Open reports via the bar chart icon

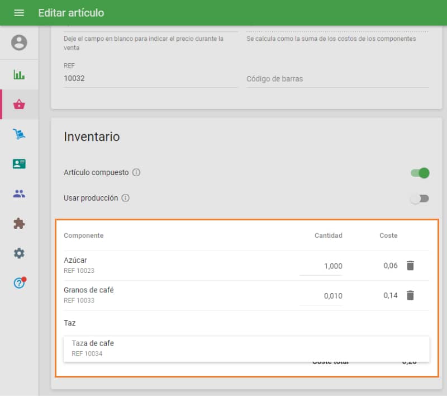tap(18, 74)
